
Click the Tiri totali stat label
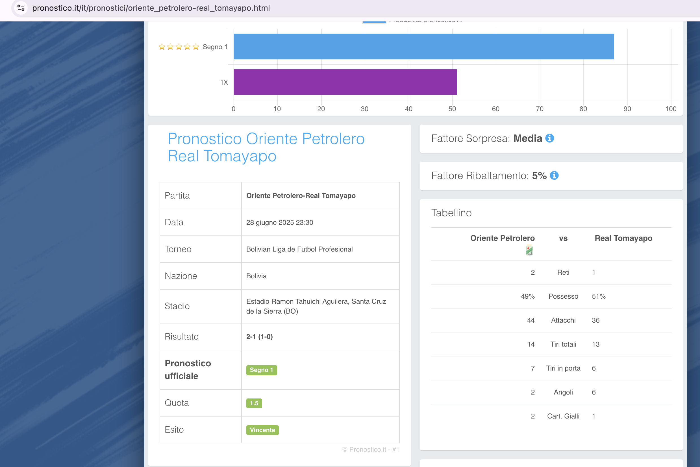tap(563, 344)
